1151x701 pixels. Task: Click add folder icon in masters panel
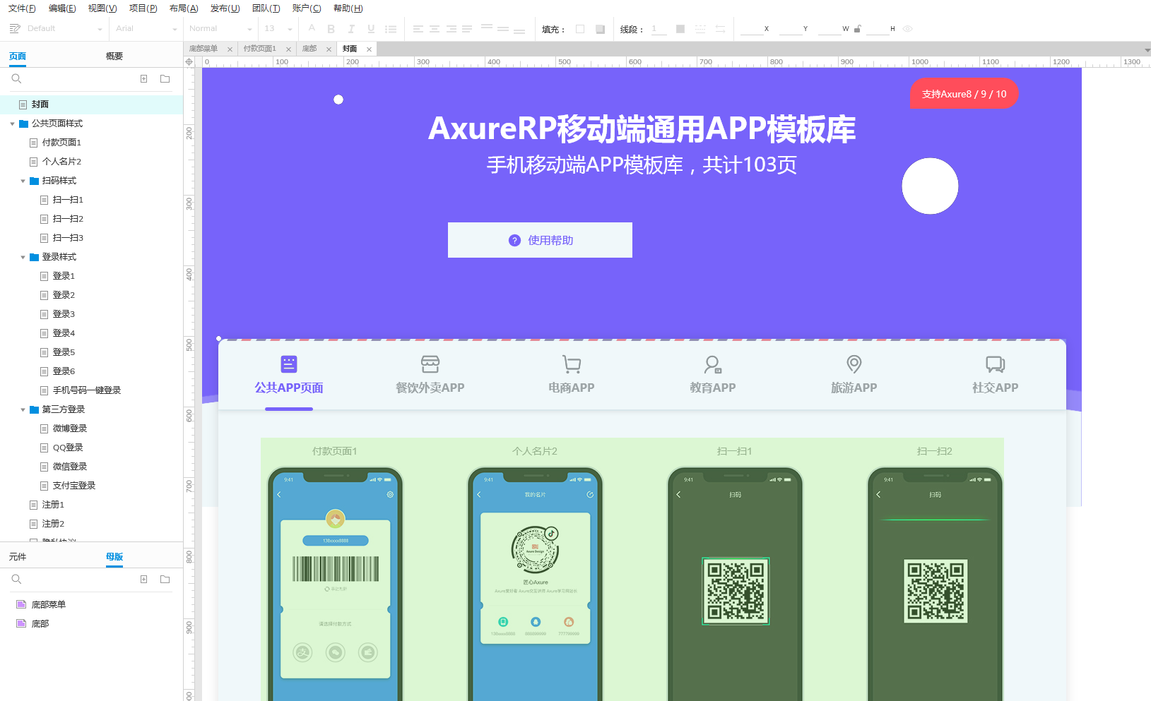165,579
